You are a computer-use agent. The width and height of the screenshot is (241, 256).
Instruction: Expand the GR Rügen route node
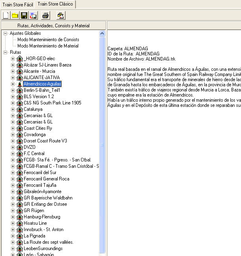pos(13,210)
